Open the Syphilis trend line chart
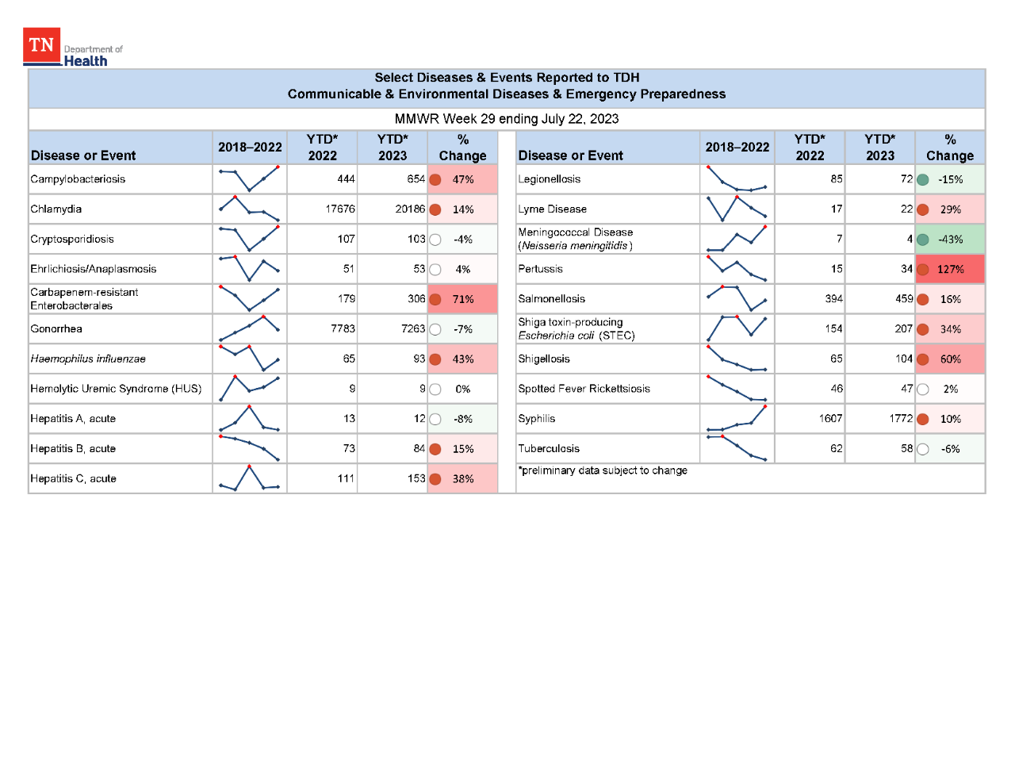 (737, 418)
